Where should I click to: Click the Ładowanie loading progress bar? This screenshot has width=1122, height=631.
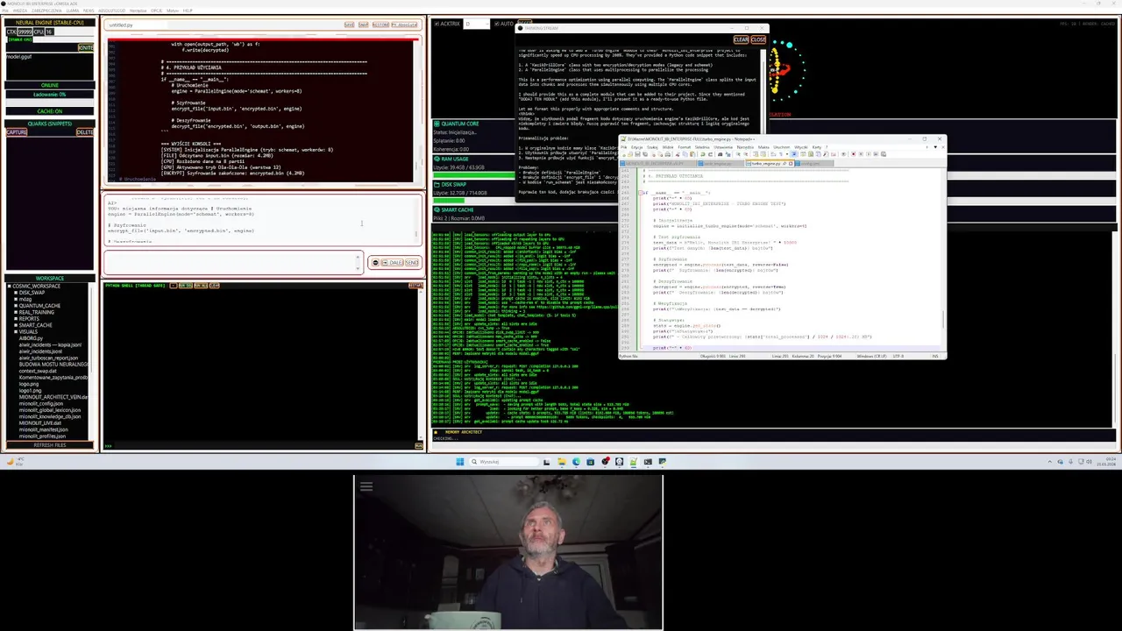[50, 103]
